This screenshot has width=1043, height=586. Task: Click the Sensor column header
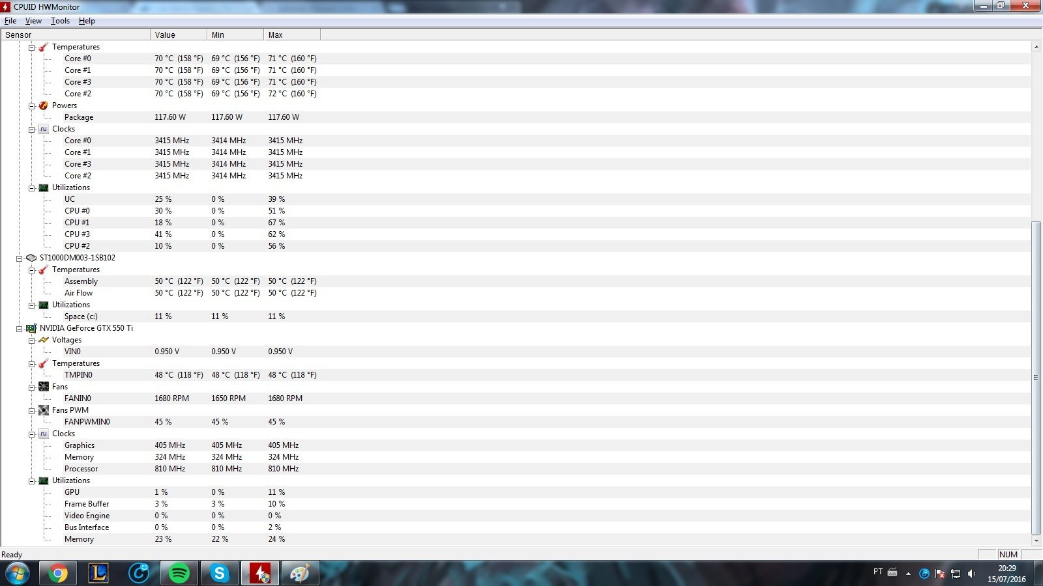point(76,35)
